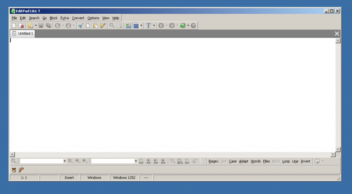This screenshot has height=194, width=352.
Task: Expand the Undo history dropdown arrow
Action: [63, 25]
